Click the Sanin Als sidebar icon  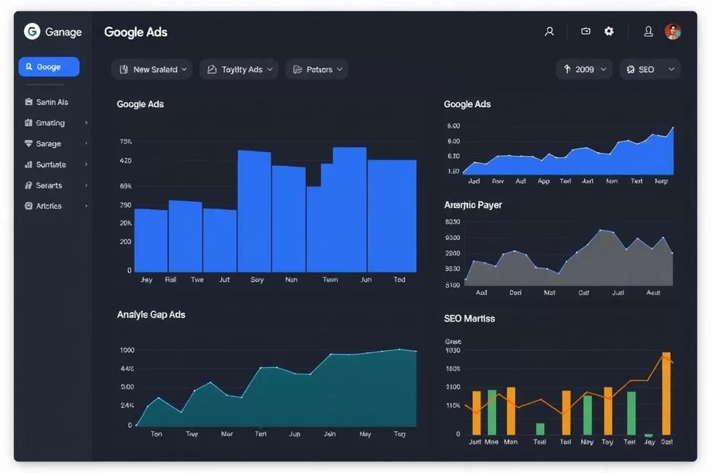coord(28,102)
